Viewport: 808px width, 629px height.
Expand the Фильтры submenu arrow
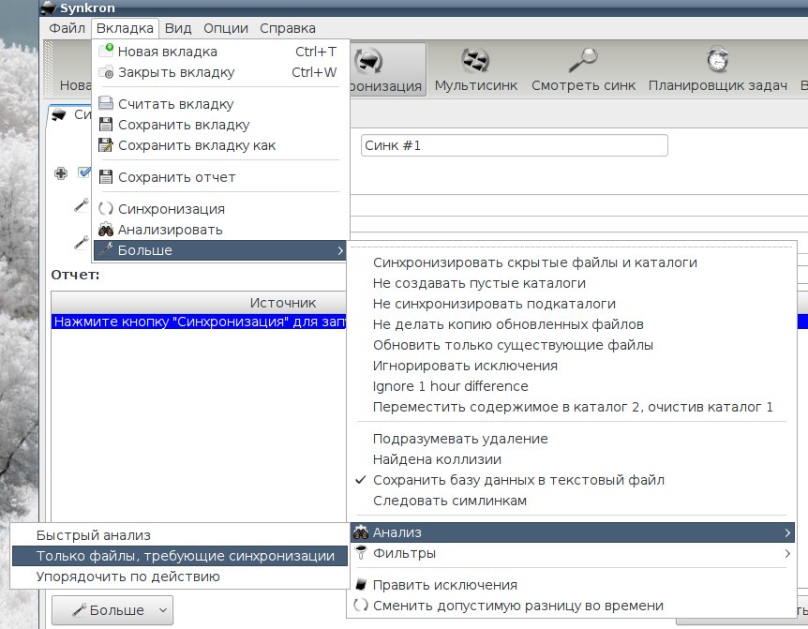click(786, 553)
